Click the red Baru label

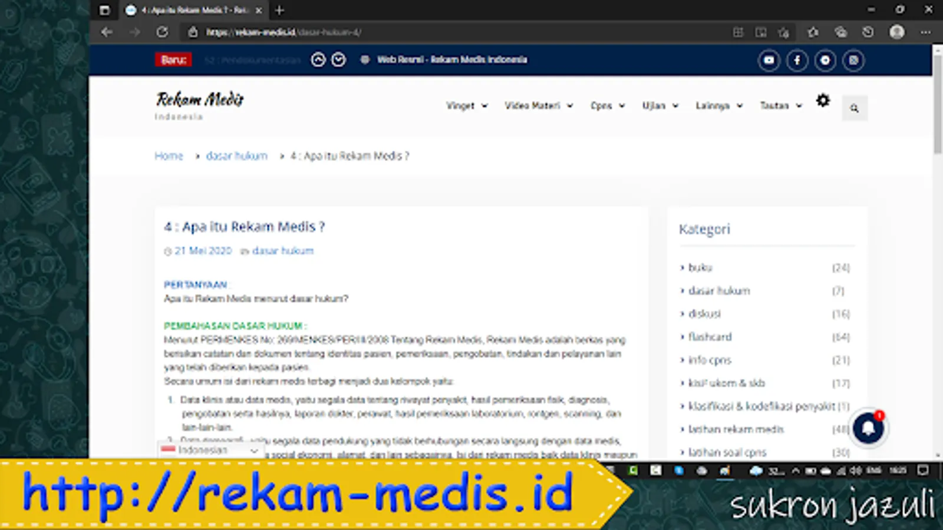tap(173, 59)
